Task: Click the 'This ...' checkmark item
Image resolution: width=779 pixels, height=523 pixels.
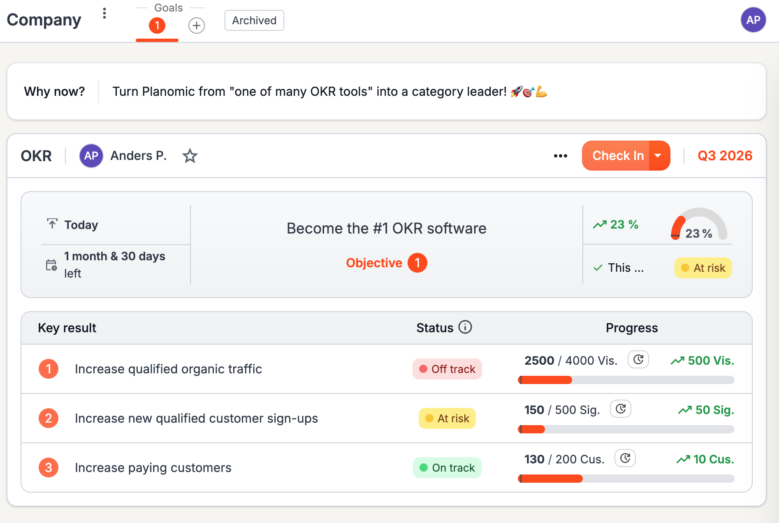Action: (619, 268)
